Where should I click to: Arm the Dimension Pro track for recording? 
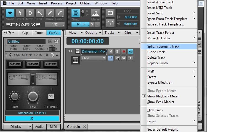pos(124,51)
